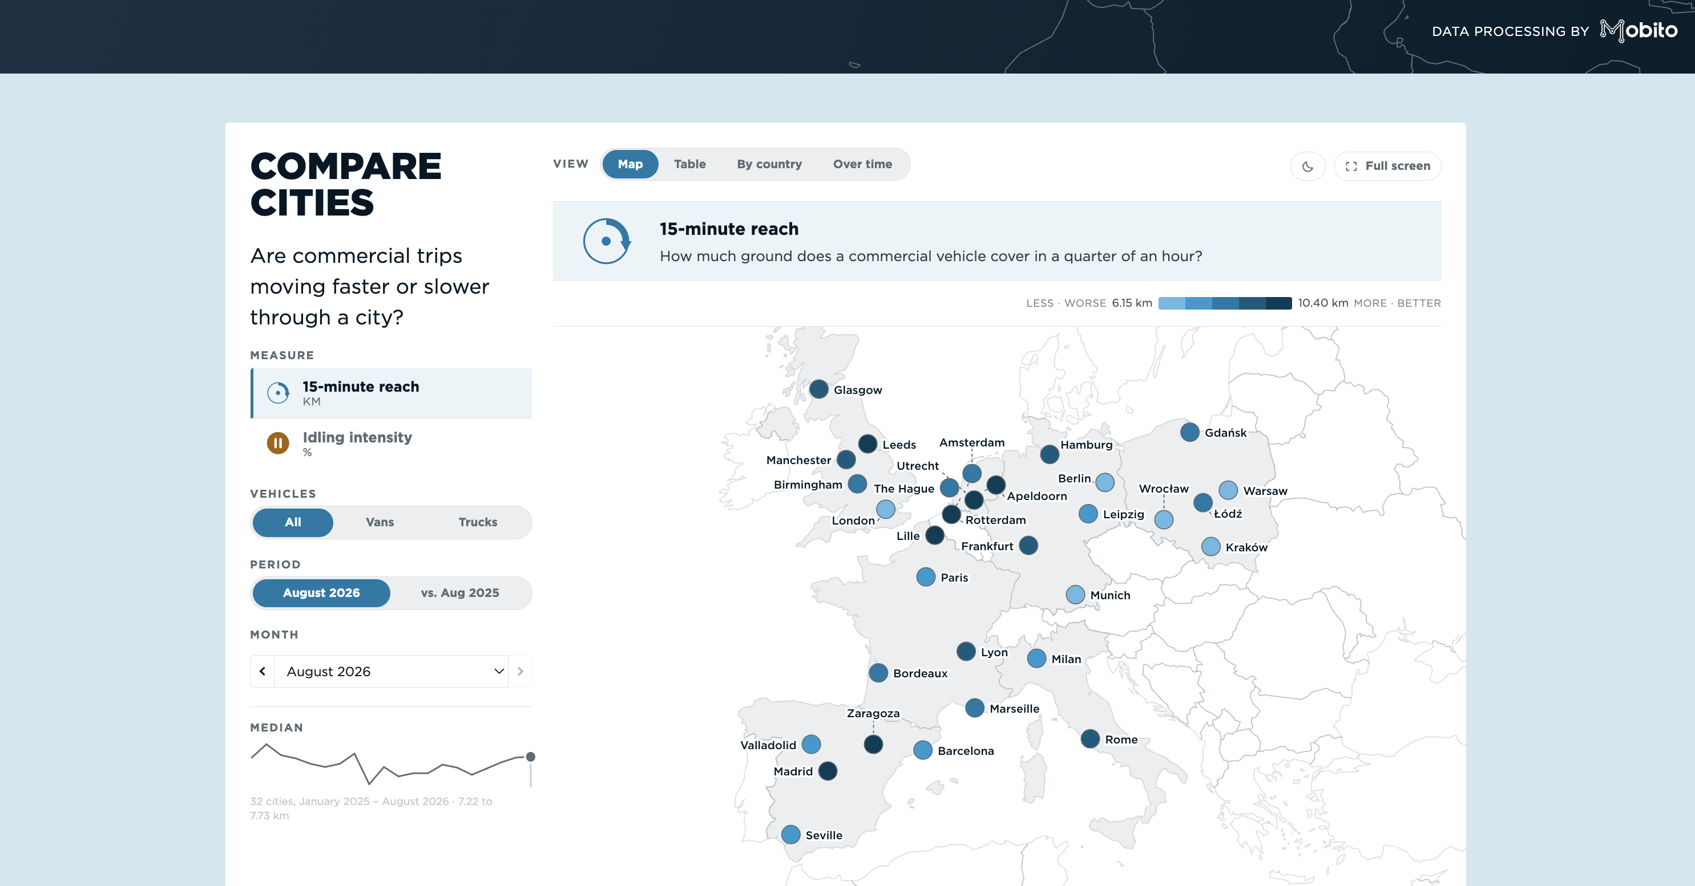
Task: Click the Mobito logo in the header
Action: [x=1638, y=30]
